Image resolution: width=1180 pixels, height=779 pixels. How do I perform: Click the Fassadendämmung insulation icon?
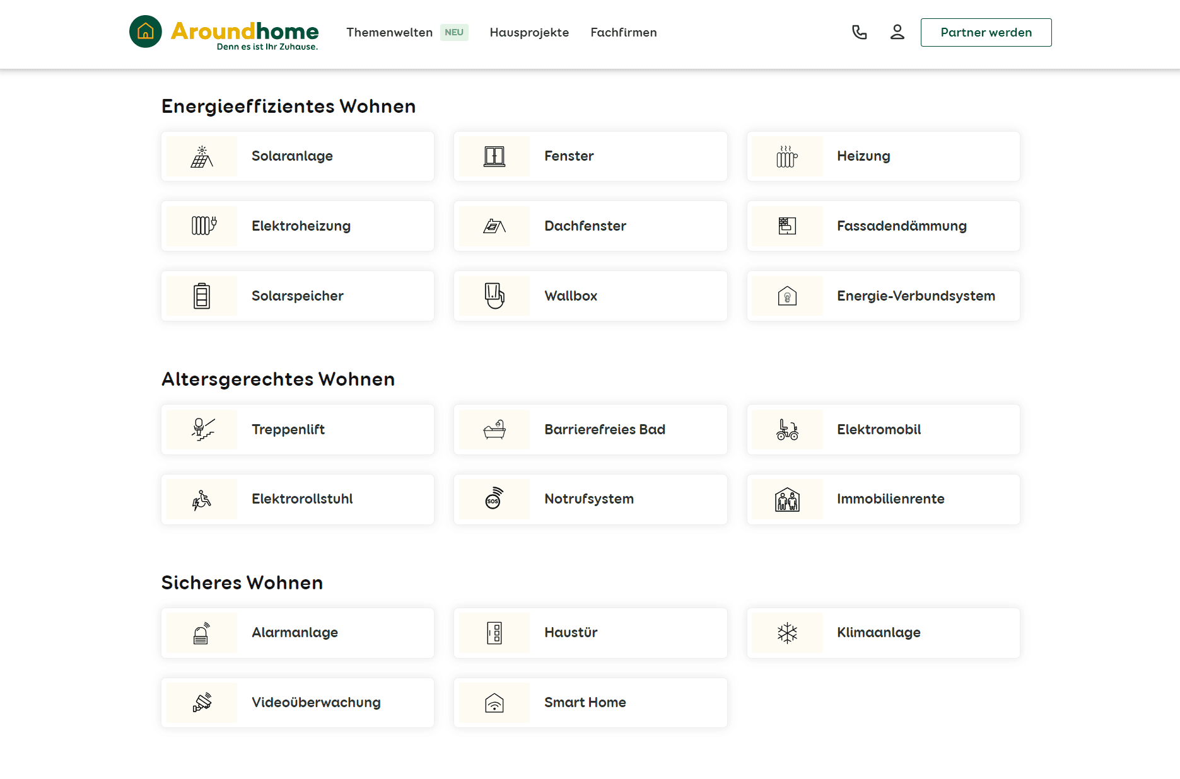787,226
